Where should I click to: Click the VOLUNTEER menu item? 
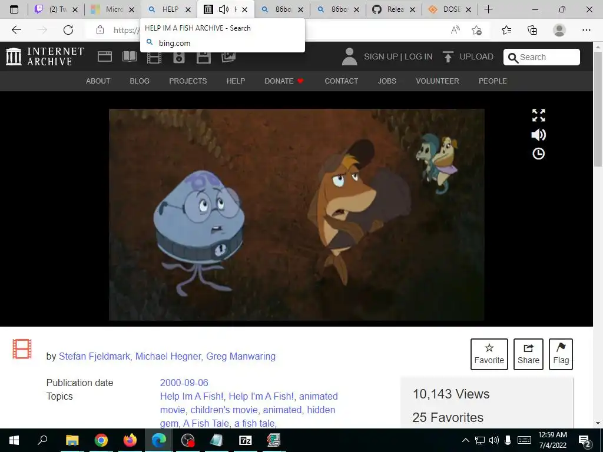click(x=438, y=81)
